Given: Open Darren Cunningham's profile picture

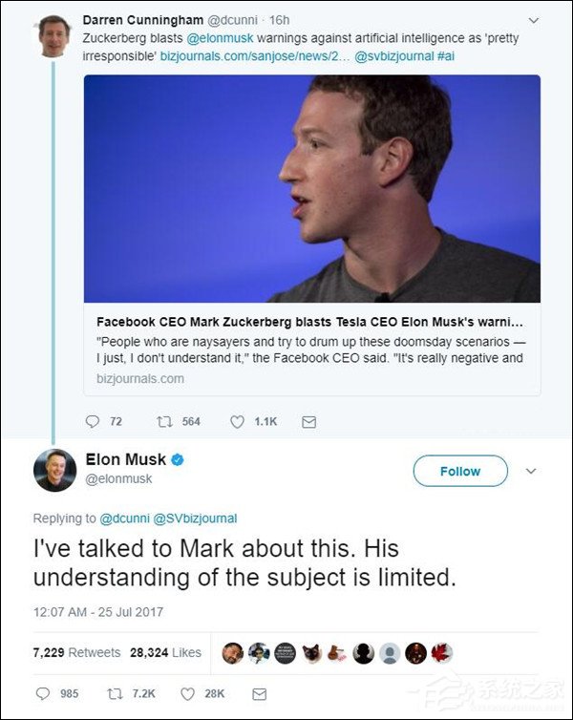Looking at the screenshot, I should tap(54, 36).
